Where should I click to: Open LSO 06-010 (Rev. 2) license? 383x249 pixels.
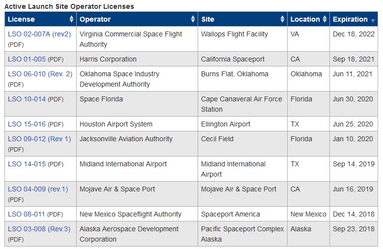tap(40, 74)
